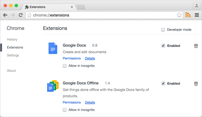This screenshot has height=117, width=202.
Task: Allow Google Docs in incognito
Action: (65, 66)
